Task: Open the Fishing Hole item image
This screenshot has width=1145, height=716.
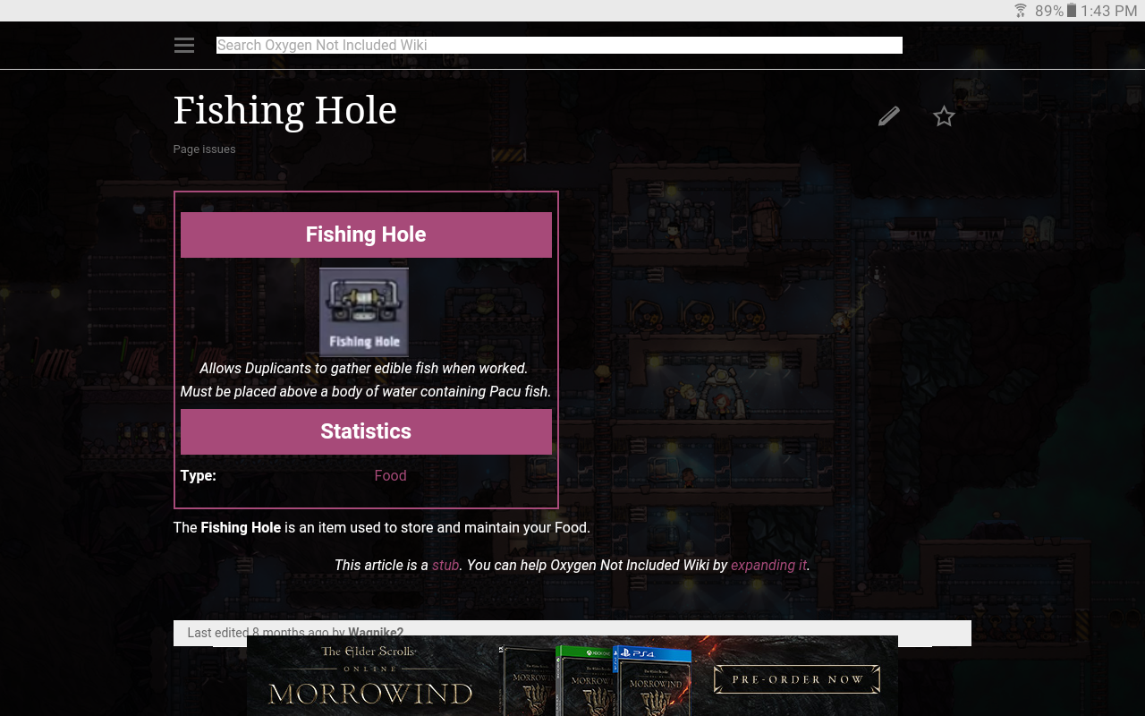Action: click(x=364, y=312)
